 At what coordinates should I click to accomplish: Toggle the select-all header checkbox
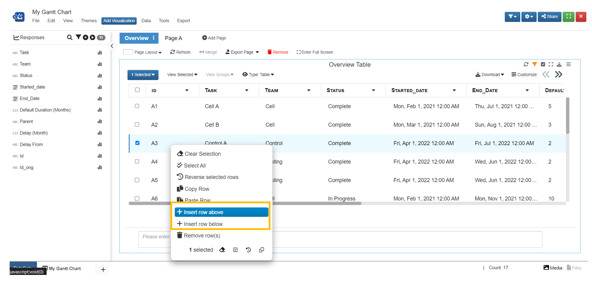click(x=137, y=90)
